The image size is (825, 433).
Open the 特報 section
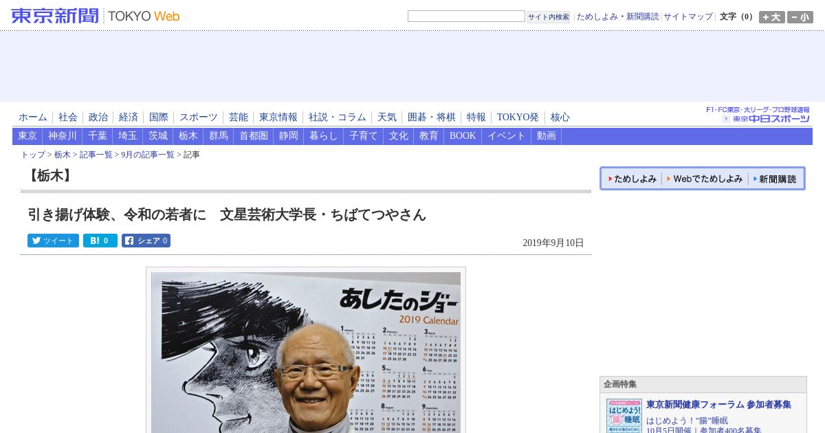[476, 118]
